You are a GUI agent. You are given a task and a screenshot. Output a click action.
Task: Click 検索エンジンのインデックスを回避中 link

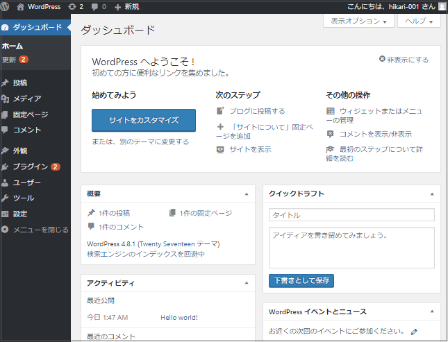click(146, 254)
